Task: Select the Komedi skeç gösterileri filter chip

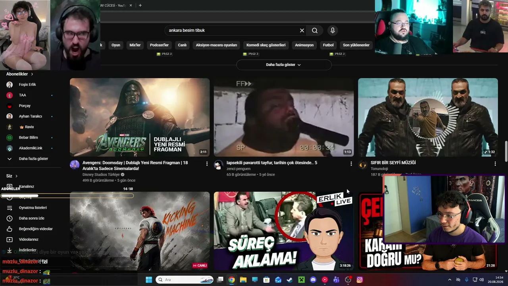Action: (266, 45)
